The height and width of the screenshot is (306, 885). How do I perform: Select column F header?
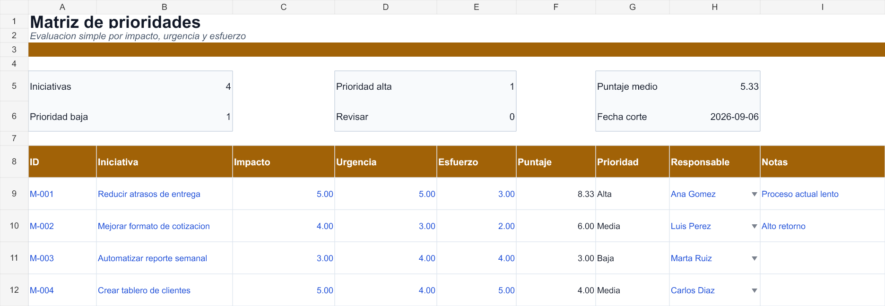[x=556, y=7]
